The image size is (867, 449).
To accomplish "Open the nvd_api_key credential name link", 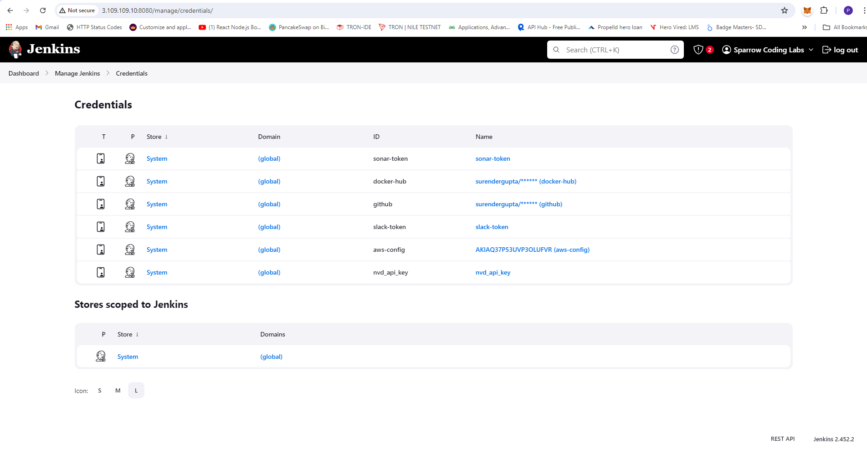I will (x=493, y=272).
